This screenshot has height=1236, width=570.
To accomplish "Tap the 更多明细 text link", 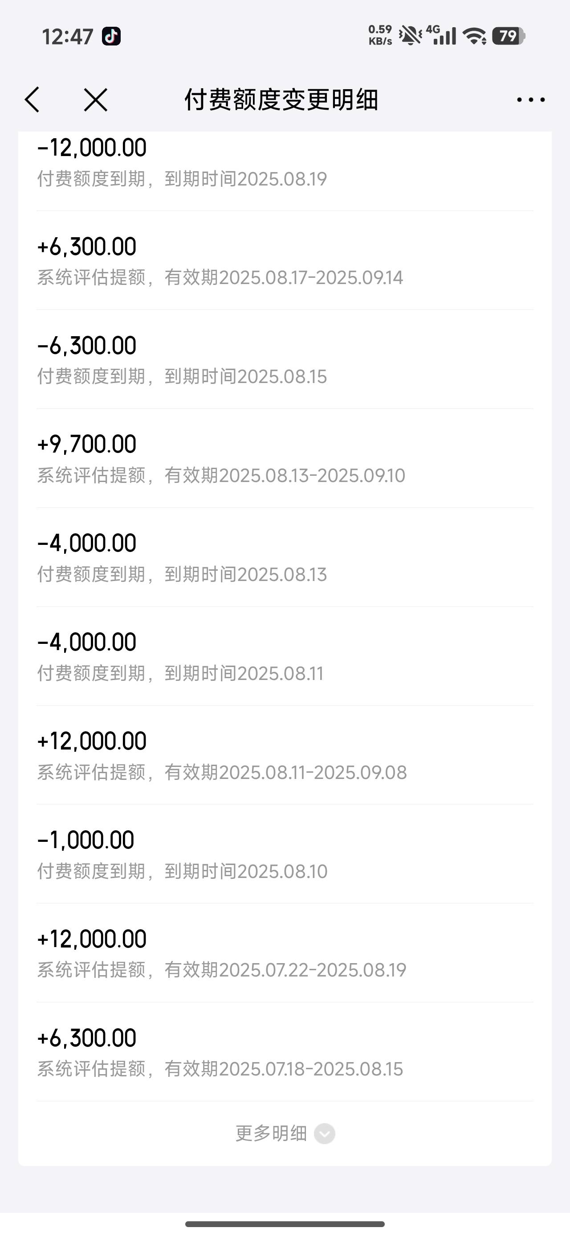I will tap(271, 1133).
